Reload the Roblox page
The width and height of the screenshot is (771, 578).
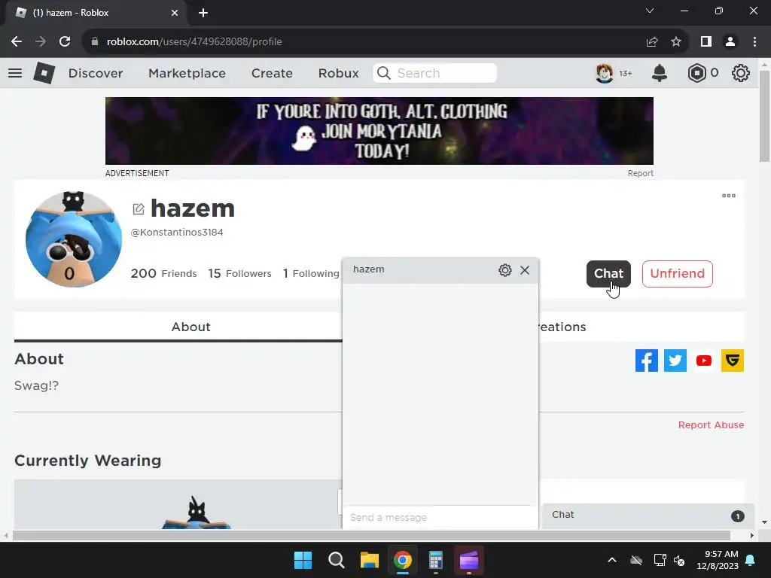[x=65, y=42]
